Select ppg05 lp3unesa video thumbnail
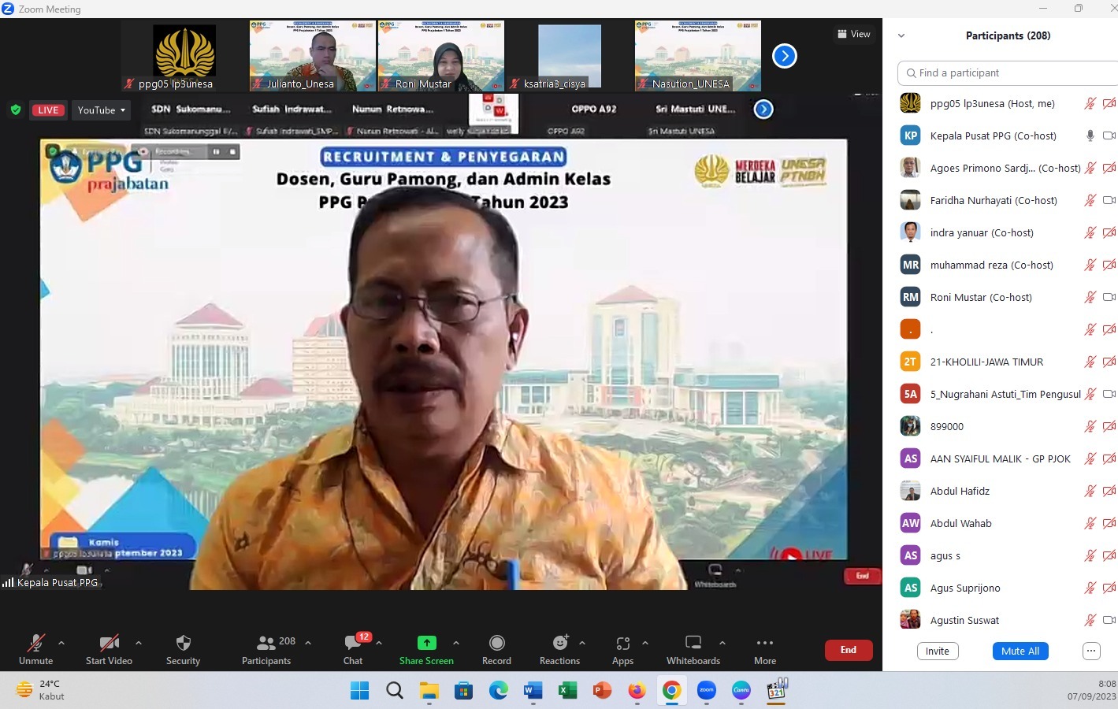This screenshot has height=709, width=1118. click(x=184, y=56)
